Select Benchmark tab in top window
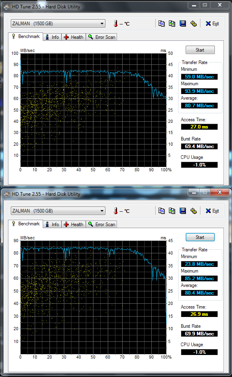 click(26, 36)
